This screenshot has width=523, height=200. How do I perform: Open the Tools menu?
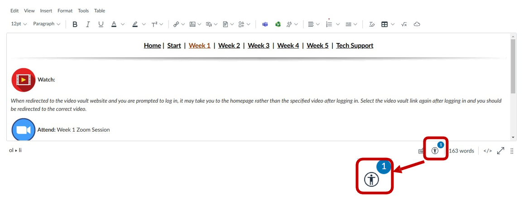83,11
